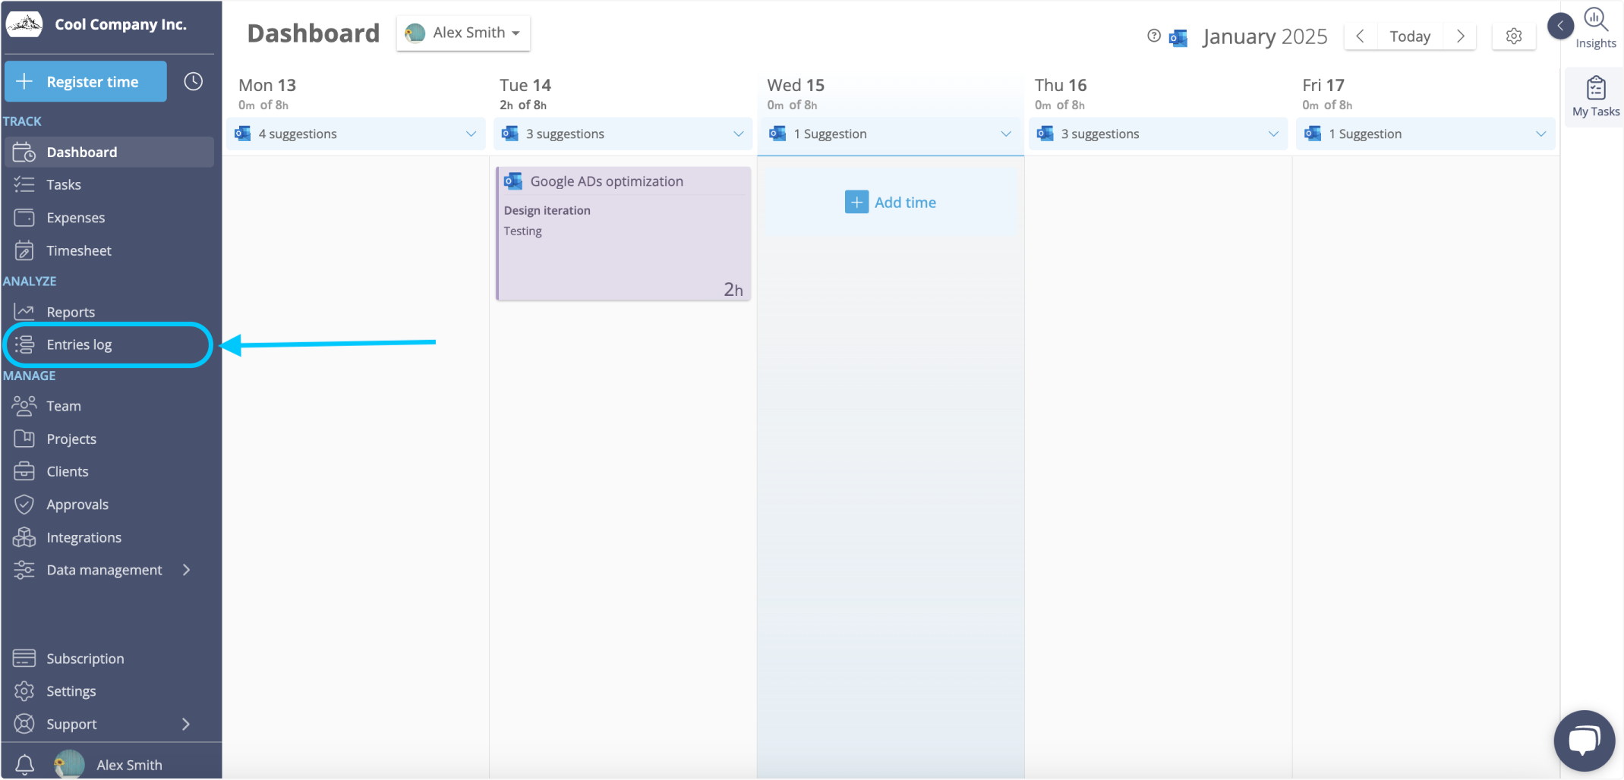Open the chat support bubble

[1584, 740]
